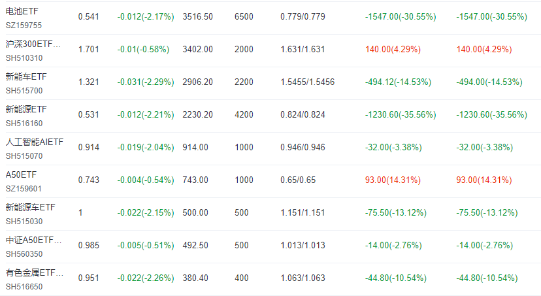Select cost 0.824/0.824
Screen dimensions: 541x296
[303, 114]
